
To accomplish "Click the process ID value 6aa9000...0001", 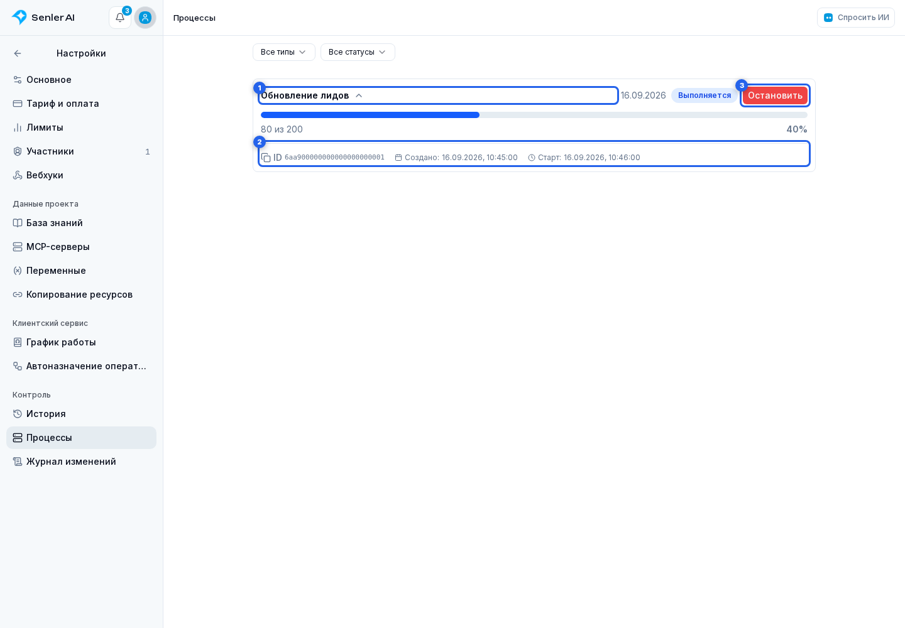I will [334, 158].
